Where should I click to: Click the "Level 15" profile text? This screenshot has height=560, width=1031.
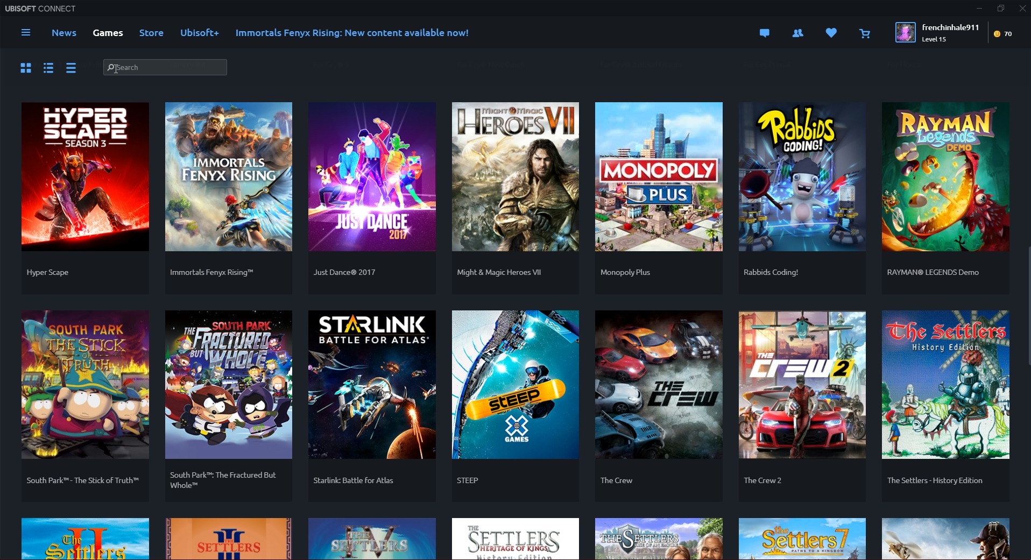(x=934, y=39)
